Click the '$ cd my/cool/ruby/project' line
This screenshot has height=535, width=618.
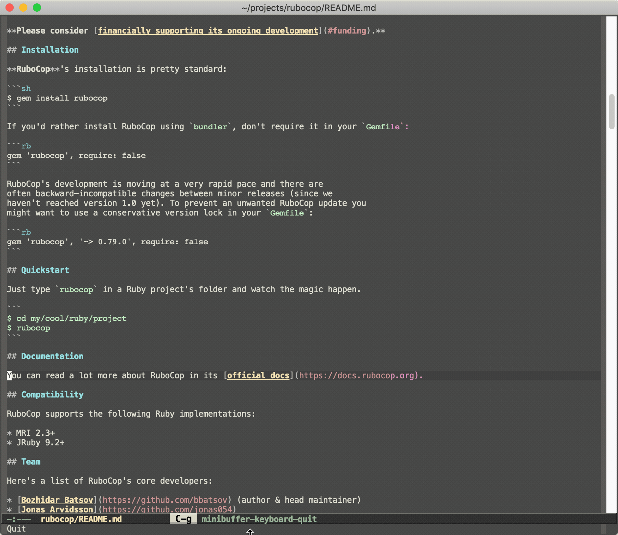point(67,318)
